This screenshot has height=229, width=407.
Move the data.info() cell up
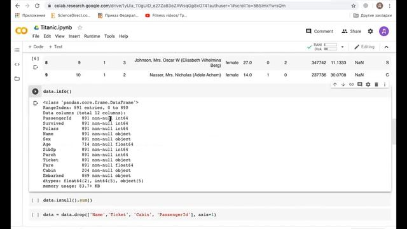coord(335,85)
